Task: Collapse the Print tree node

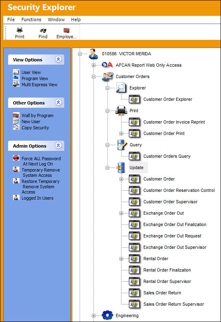Action: 107,111
